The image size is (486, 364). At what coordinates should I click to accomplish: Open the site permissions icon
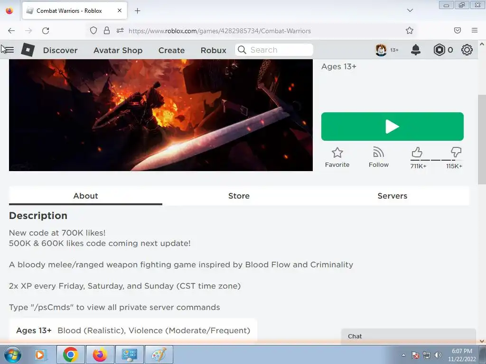click(120, 30)
